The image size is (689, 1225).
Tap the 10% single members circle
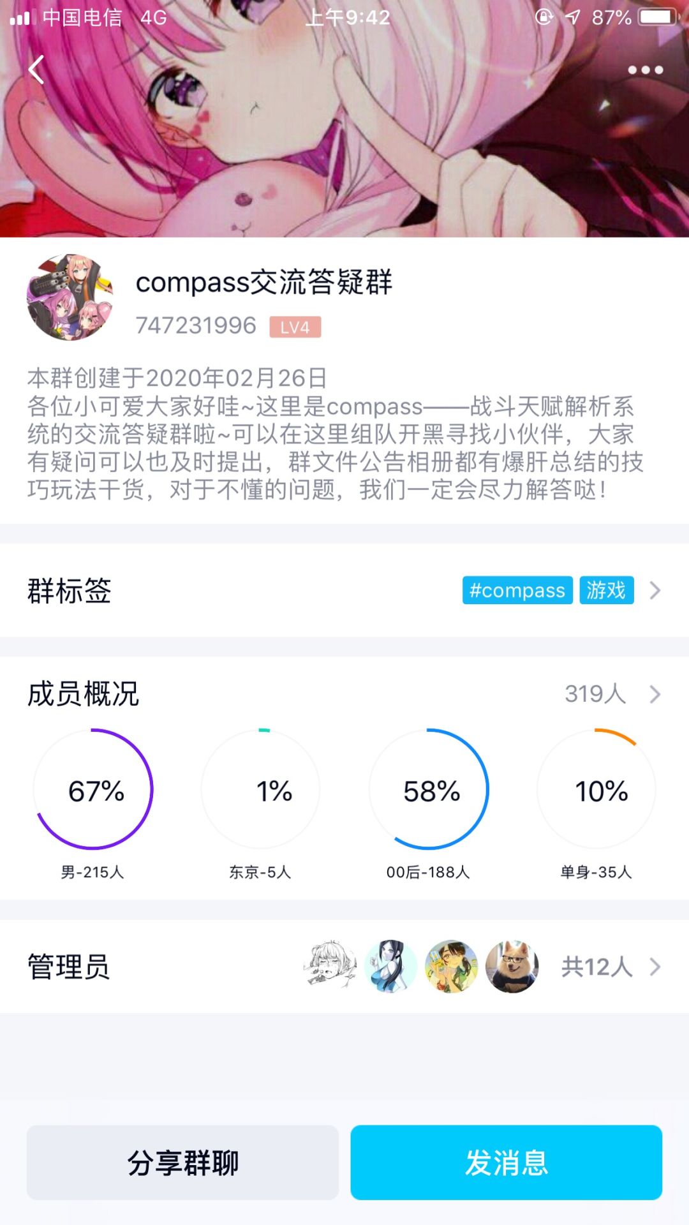596,790
